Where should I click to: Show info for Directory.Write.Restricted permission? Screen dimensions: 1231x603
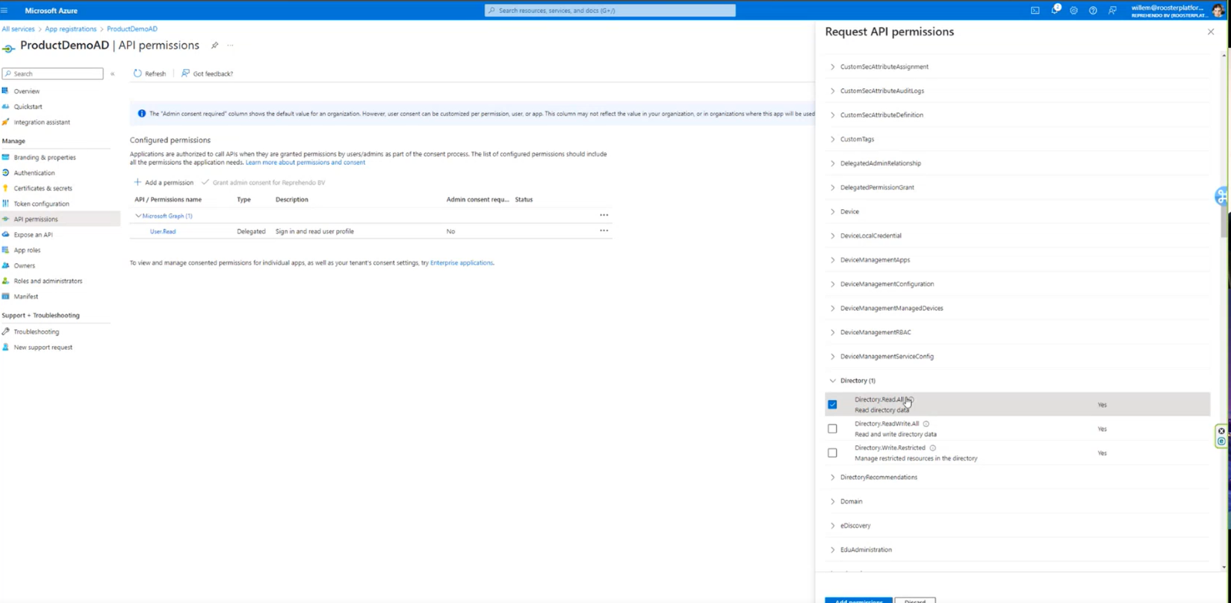tap(932, 448)
